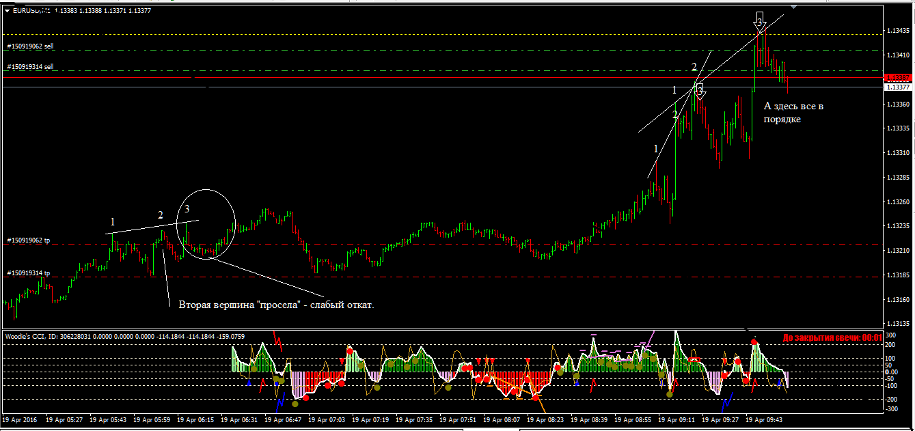Click the '19 Apr 06:31' time label
Viewport: 915px width, 431px height.
coord(238,420)
